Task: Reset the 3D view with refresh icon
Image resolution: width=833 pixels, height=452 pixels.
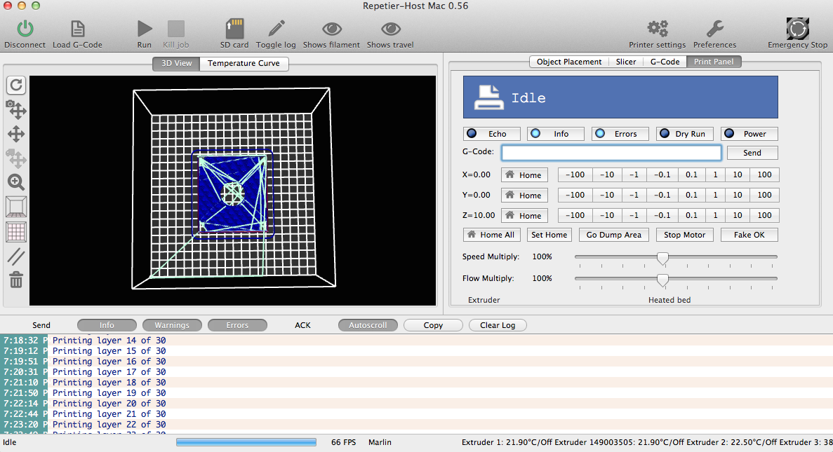Action: (16, 85)
